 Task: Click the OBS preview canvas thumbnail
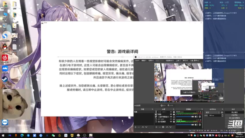pyautogui.click(x=189, y=83)
